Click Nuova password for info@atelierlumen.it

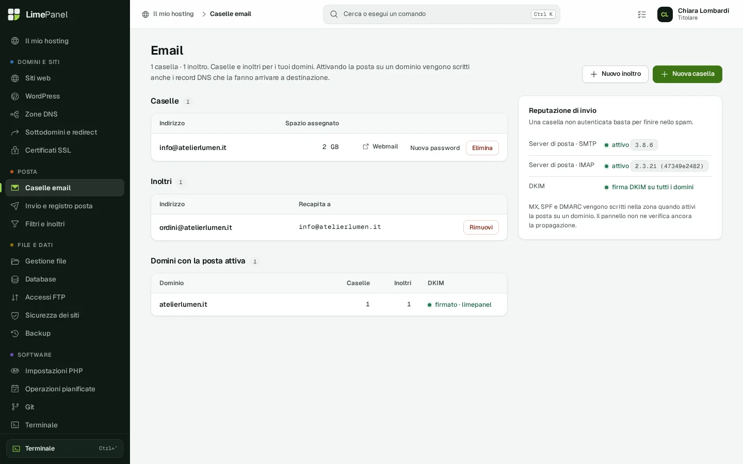(x=435, y=148)
